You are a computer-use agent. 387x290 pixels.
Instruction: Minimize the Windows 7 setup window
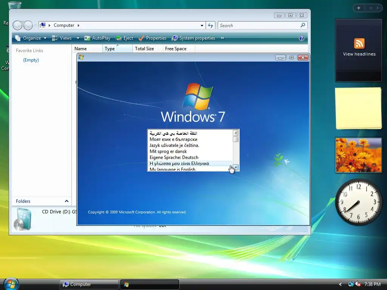tap(280, 58)
